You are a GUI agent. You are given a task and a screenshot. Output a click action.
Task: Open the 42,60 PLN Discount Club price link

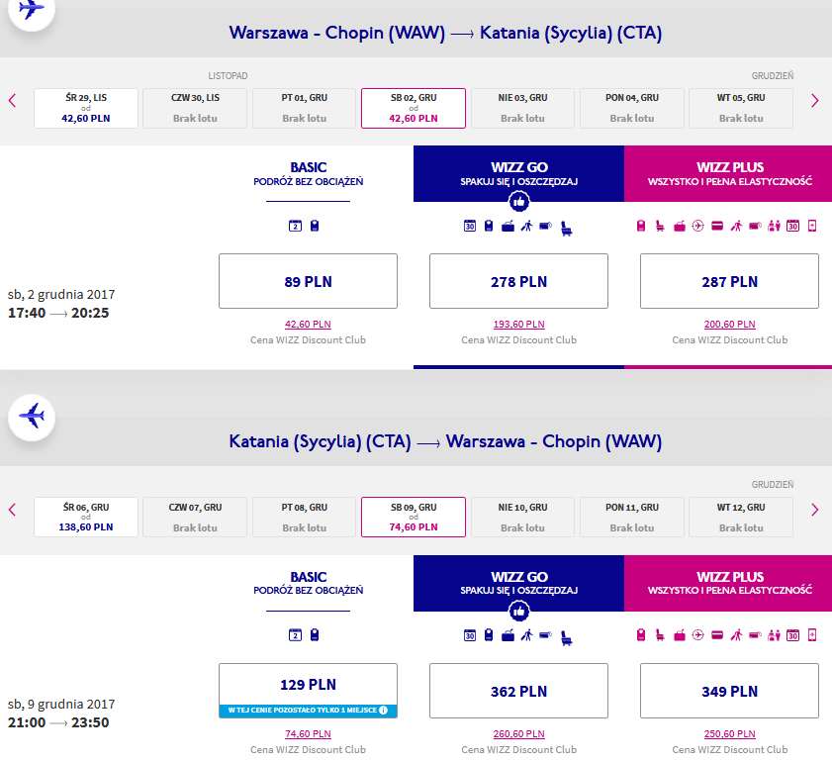click(308, 325)
